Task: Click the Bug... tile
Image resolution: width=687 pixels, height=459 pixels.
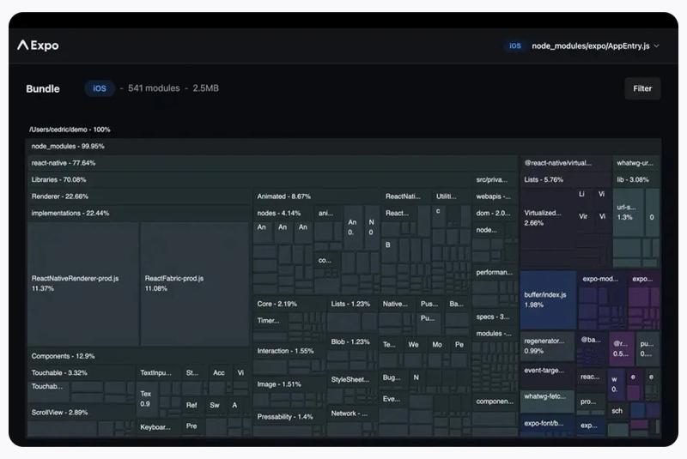Action: click(x=393, y=377)
